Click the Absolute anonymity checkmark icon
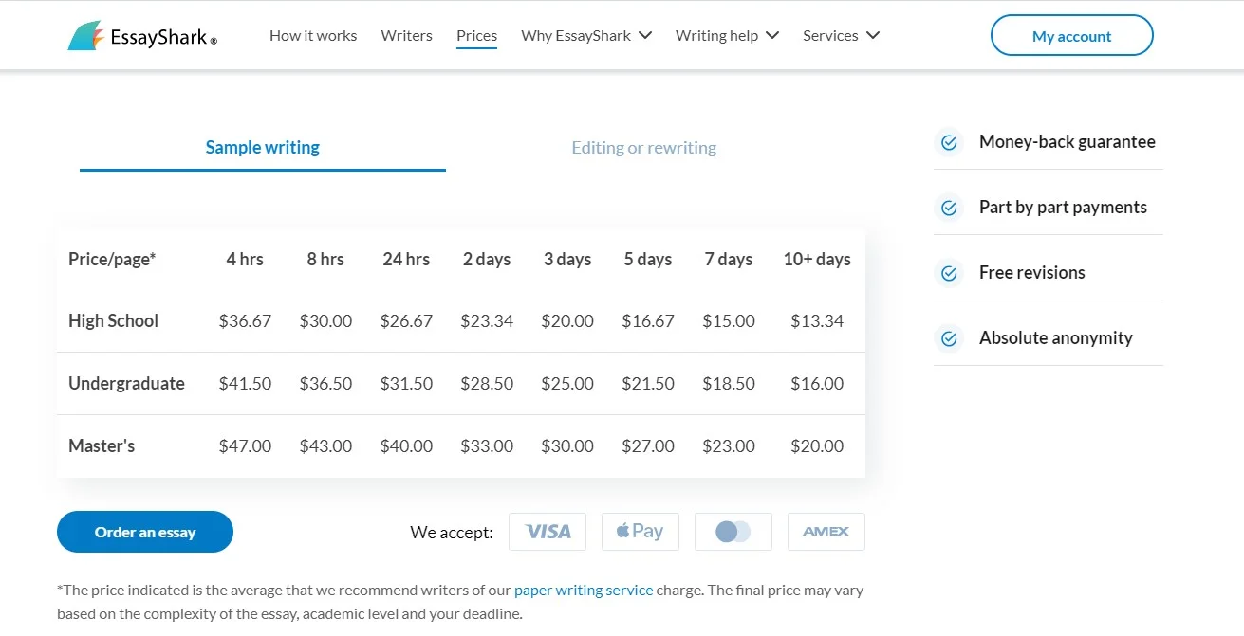1244x636 pixels. (949, 338)
